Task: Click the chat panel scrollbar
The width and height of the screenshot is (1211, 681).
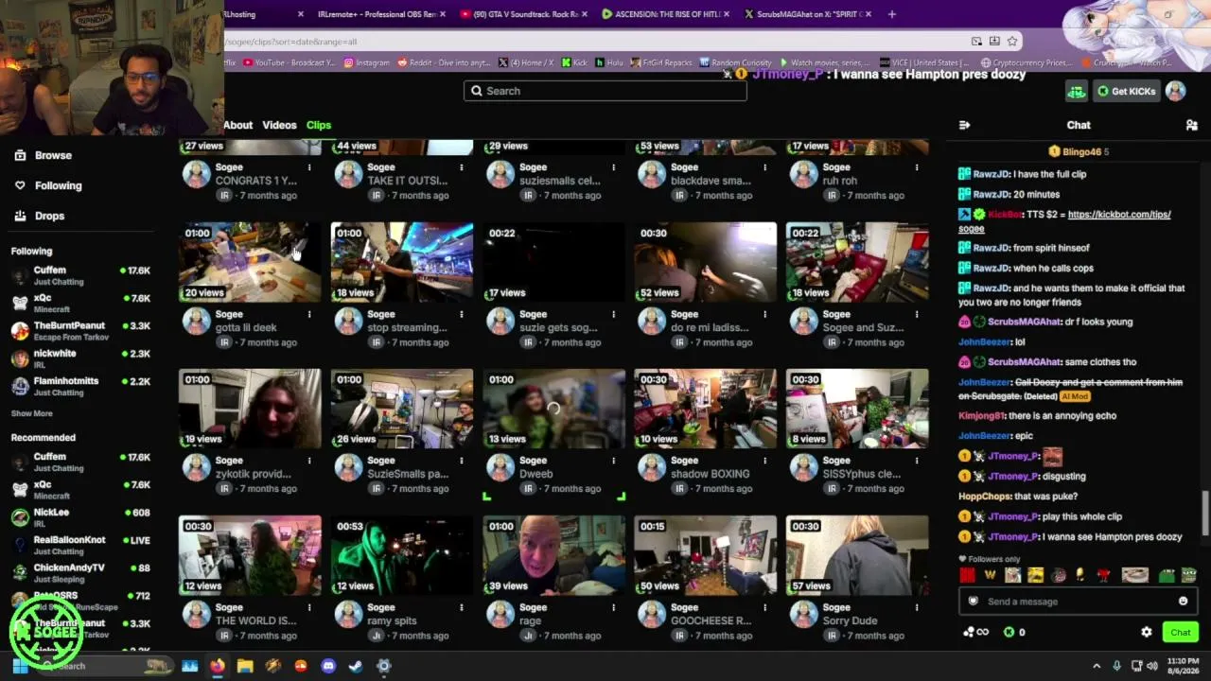Action: click(1204, 513)
